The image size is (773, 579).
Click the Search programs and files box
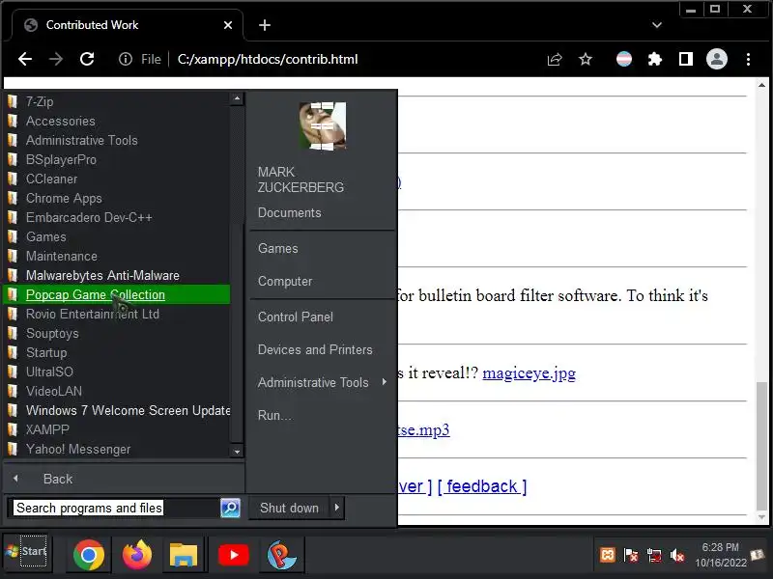(x=113, y=508)
